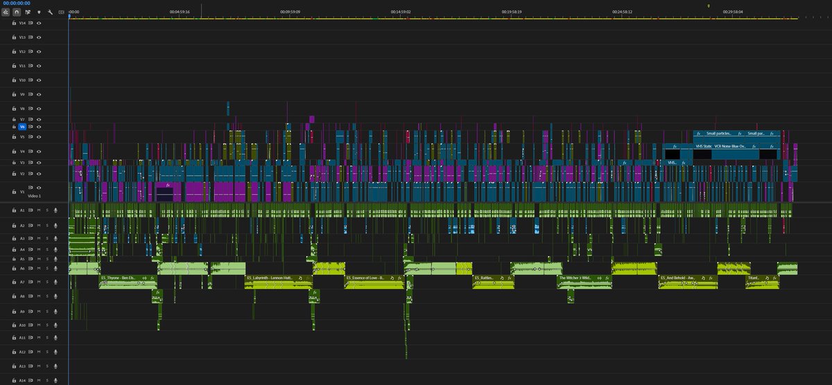Click the Add Marker shield icon
Screen dimensions: 832x385
pos(39,12)
